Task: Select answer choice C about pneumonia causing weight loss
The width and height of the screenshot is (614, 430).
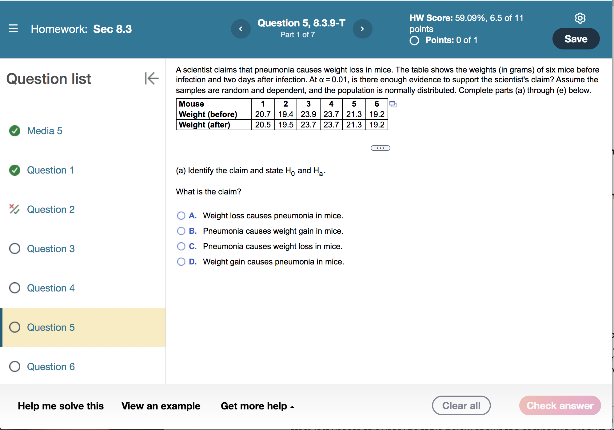Action: 181,246
